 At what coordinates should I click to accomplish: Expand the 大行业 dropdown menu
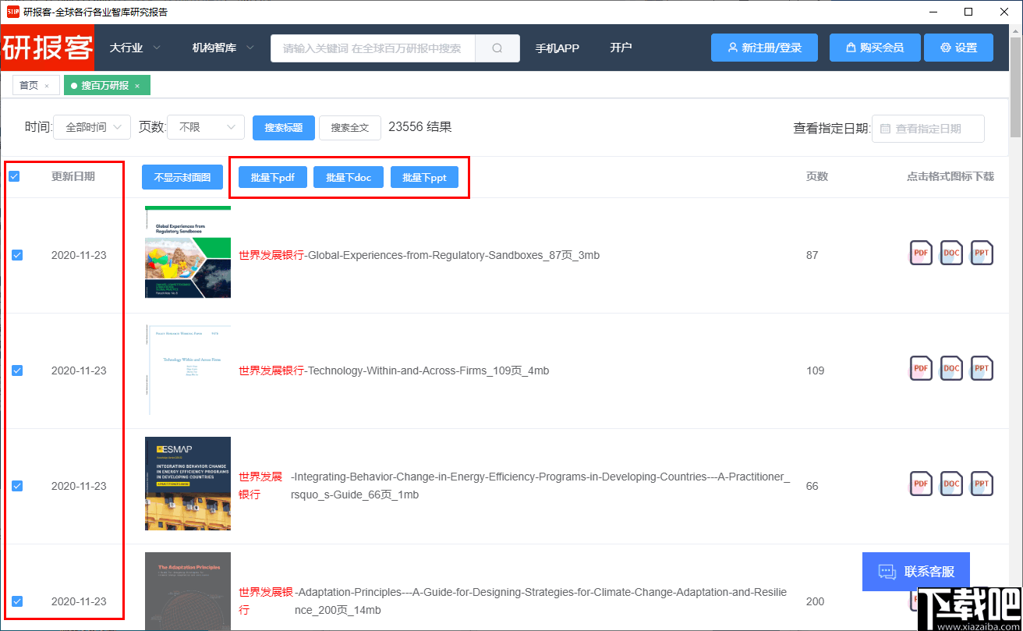[135, 48]
